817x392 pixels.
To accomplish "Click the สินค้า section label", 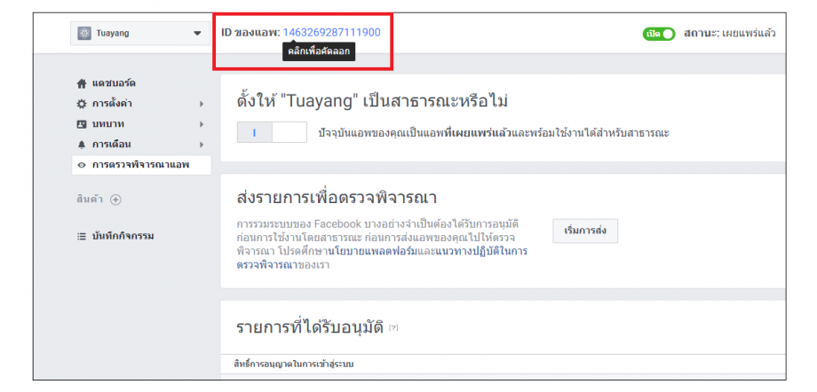I will coord(91,200).
